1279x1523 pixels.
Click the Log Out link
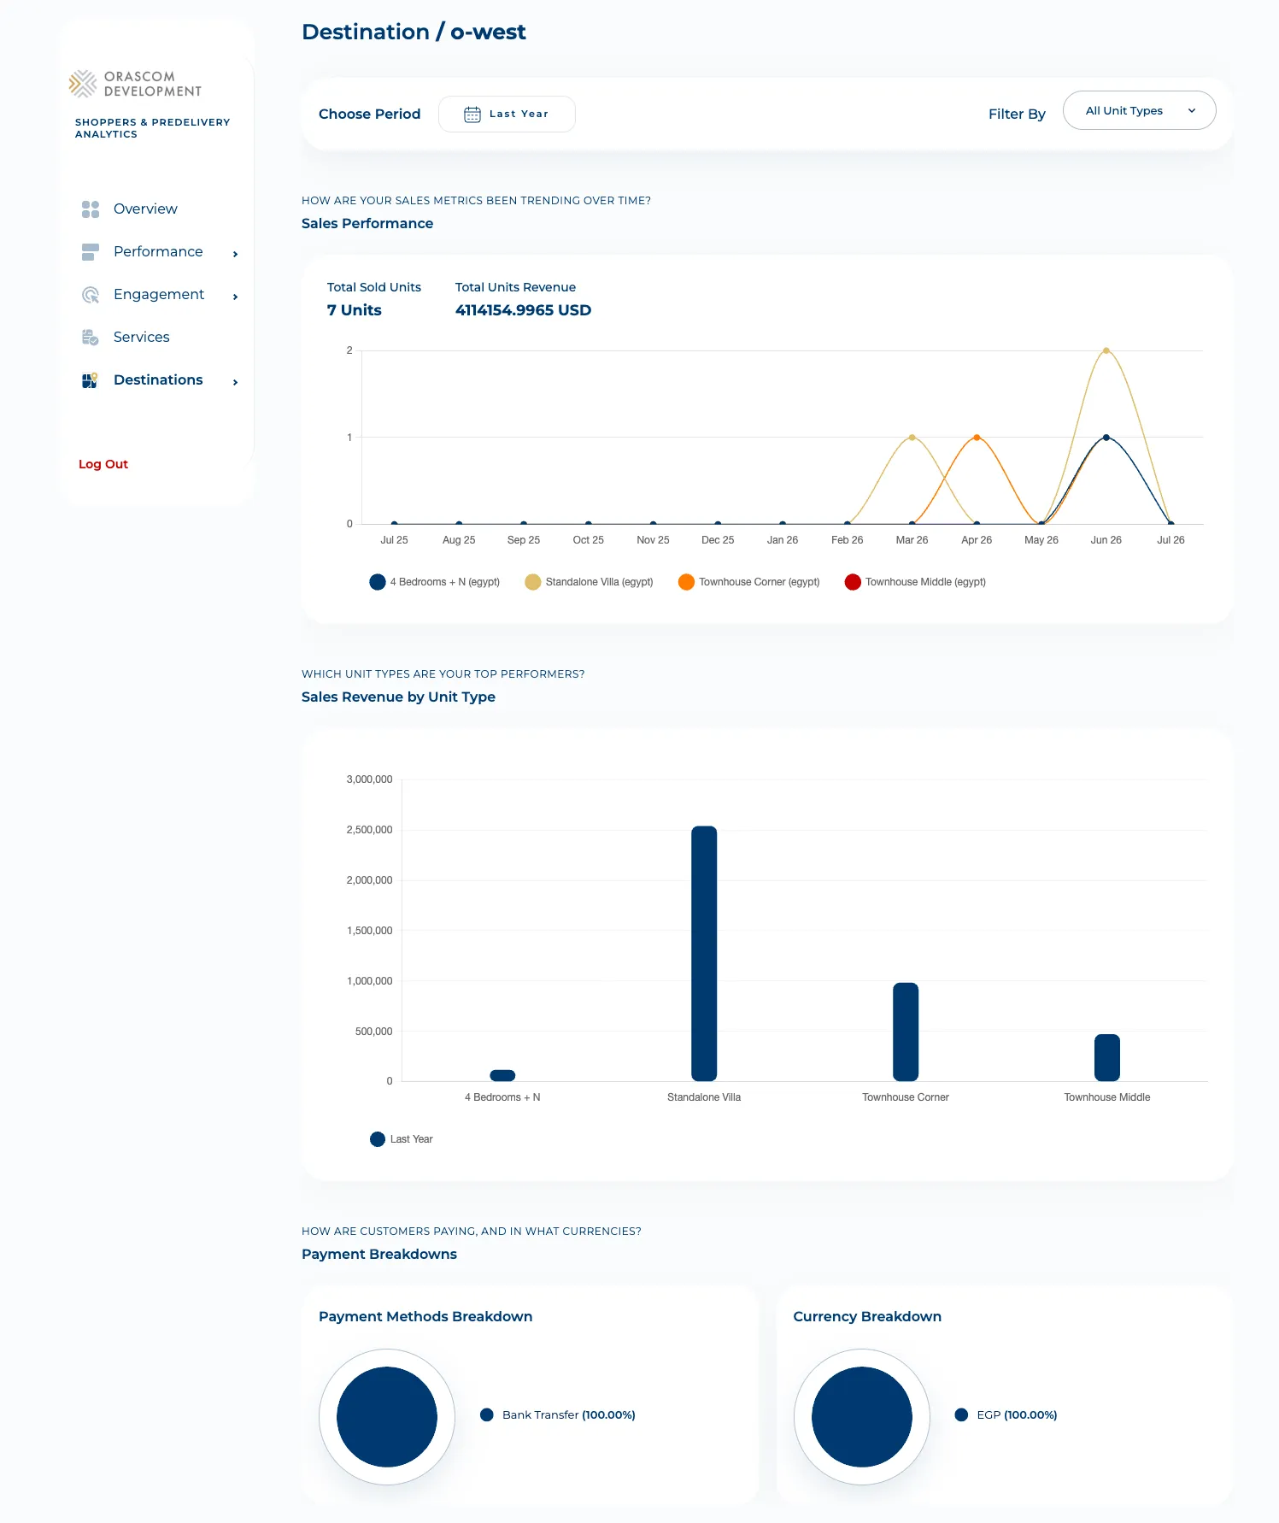(x=103, y=464)
